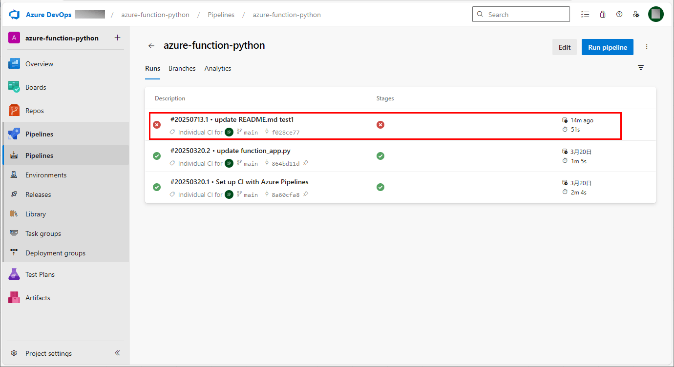Switch to the Runs tab
This screenshot has height=367, width=674.
(x=152, y=68)
